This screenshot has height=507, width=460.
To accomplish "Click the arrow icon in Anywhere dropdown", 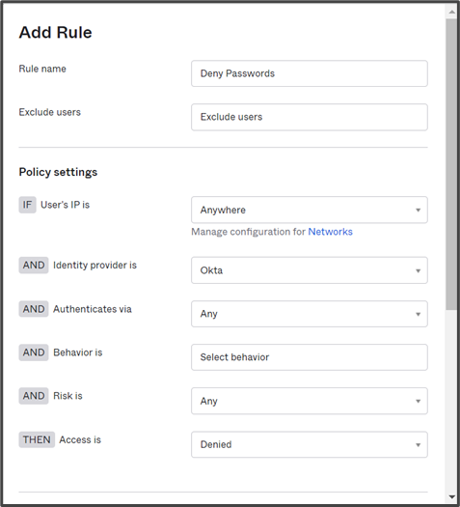I will click(x=418, y=211).
